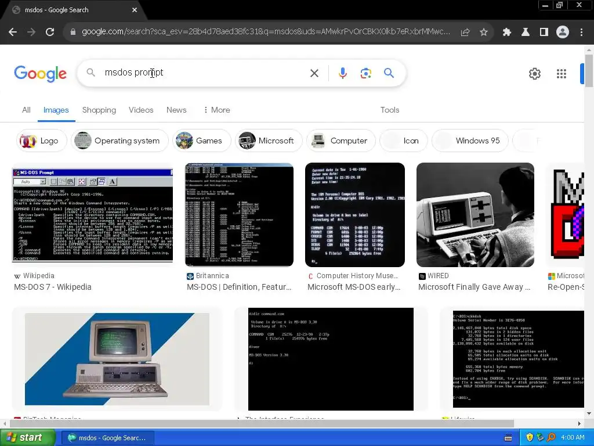
Task: Close the msdos Google Search tab
Action: (x=135, y=10)
